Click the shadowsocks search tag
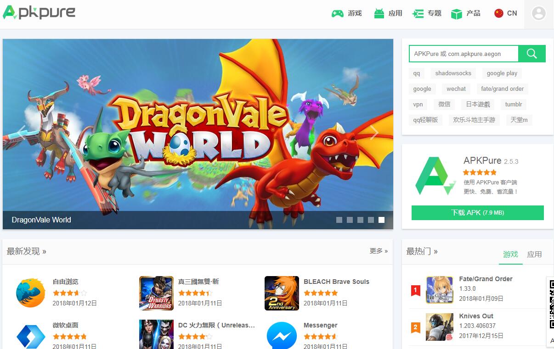 click(x=453, y=73)
